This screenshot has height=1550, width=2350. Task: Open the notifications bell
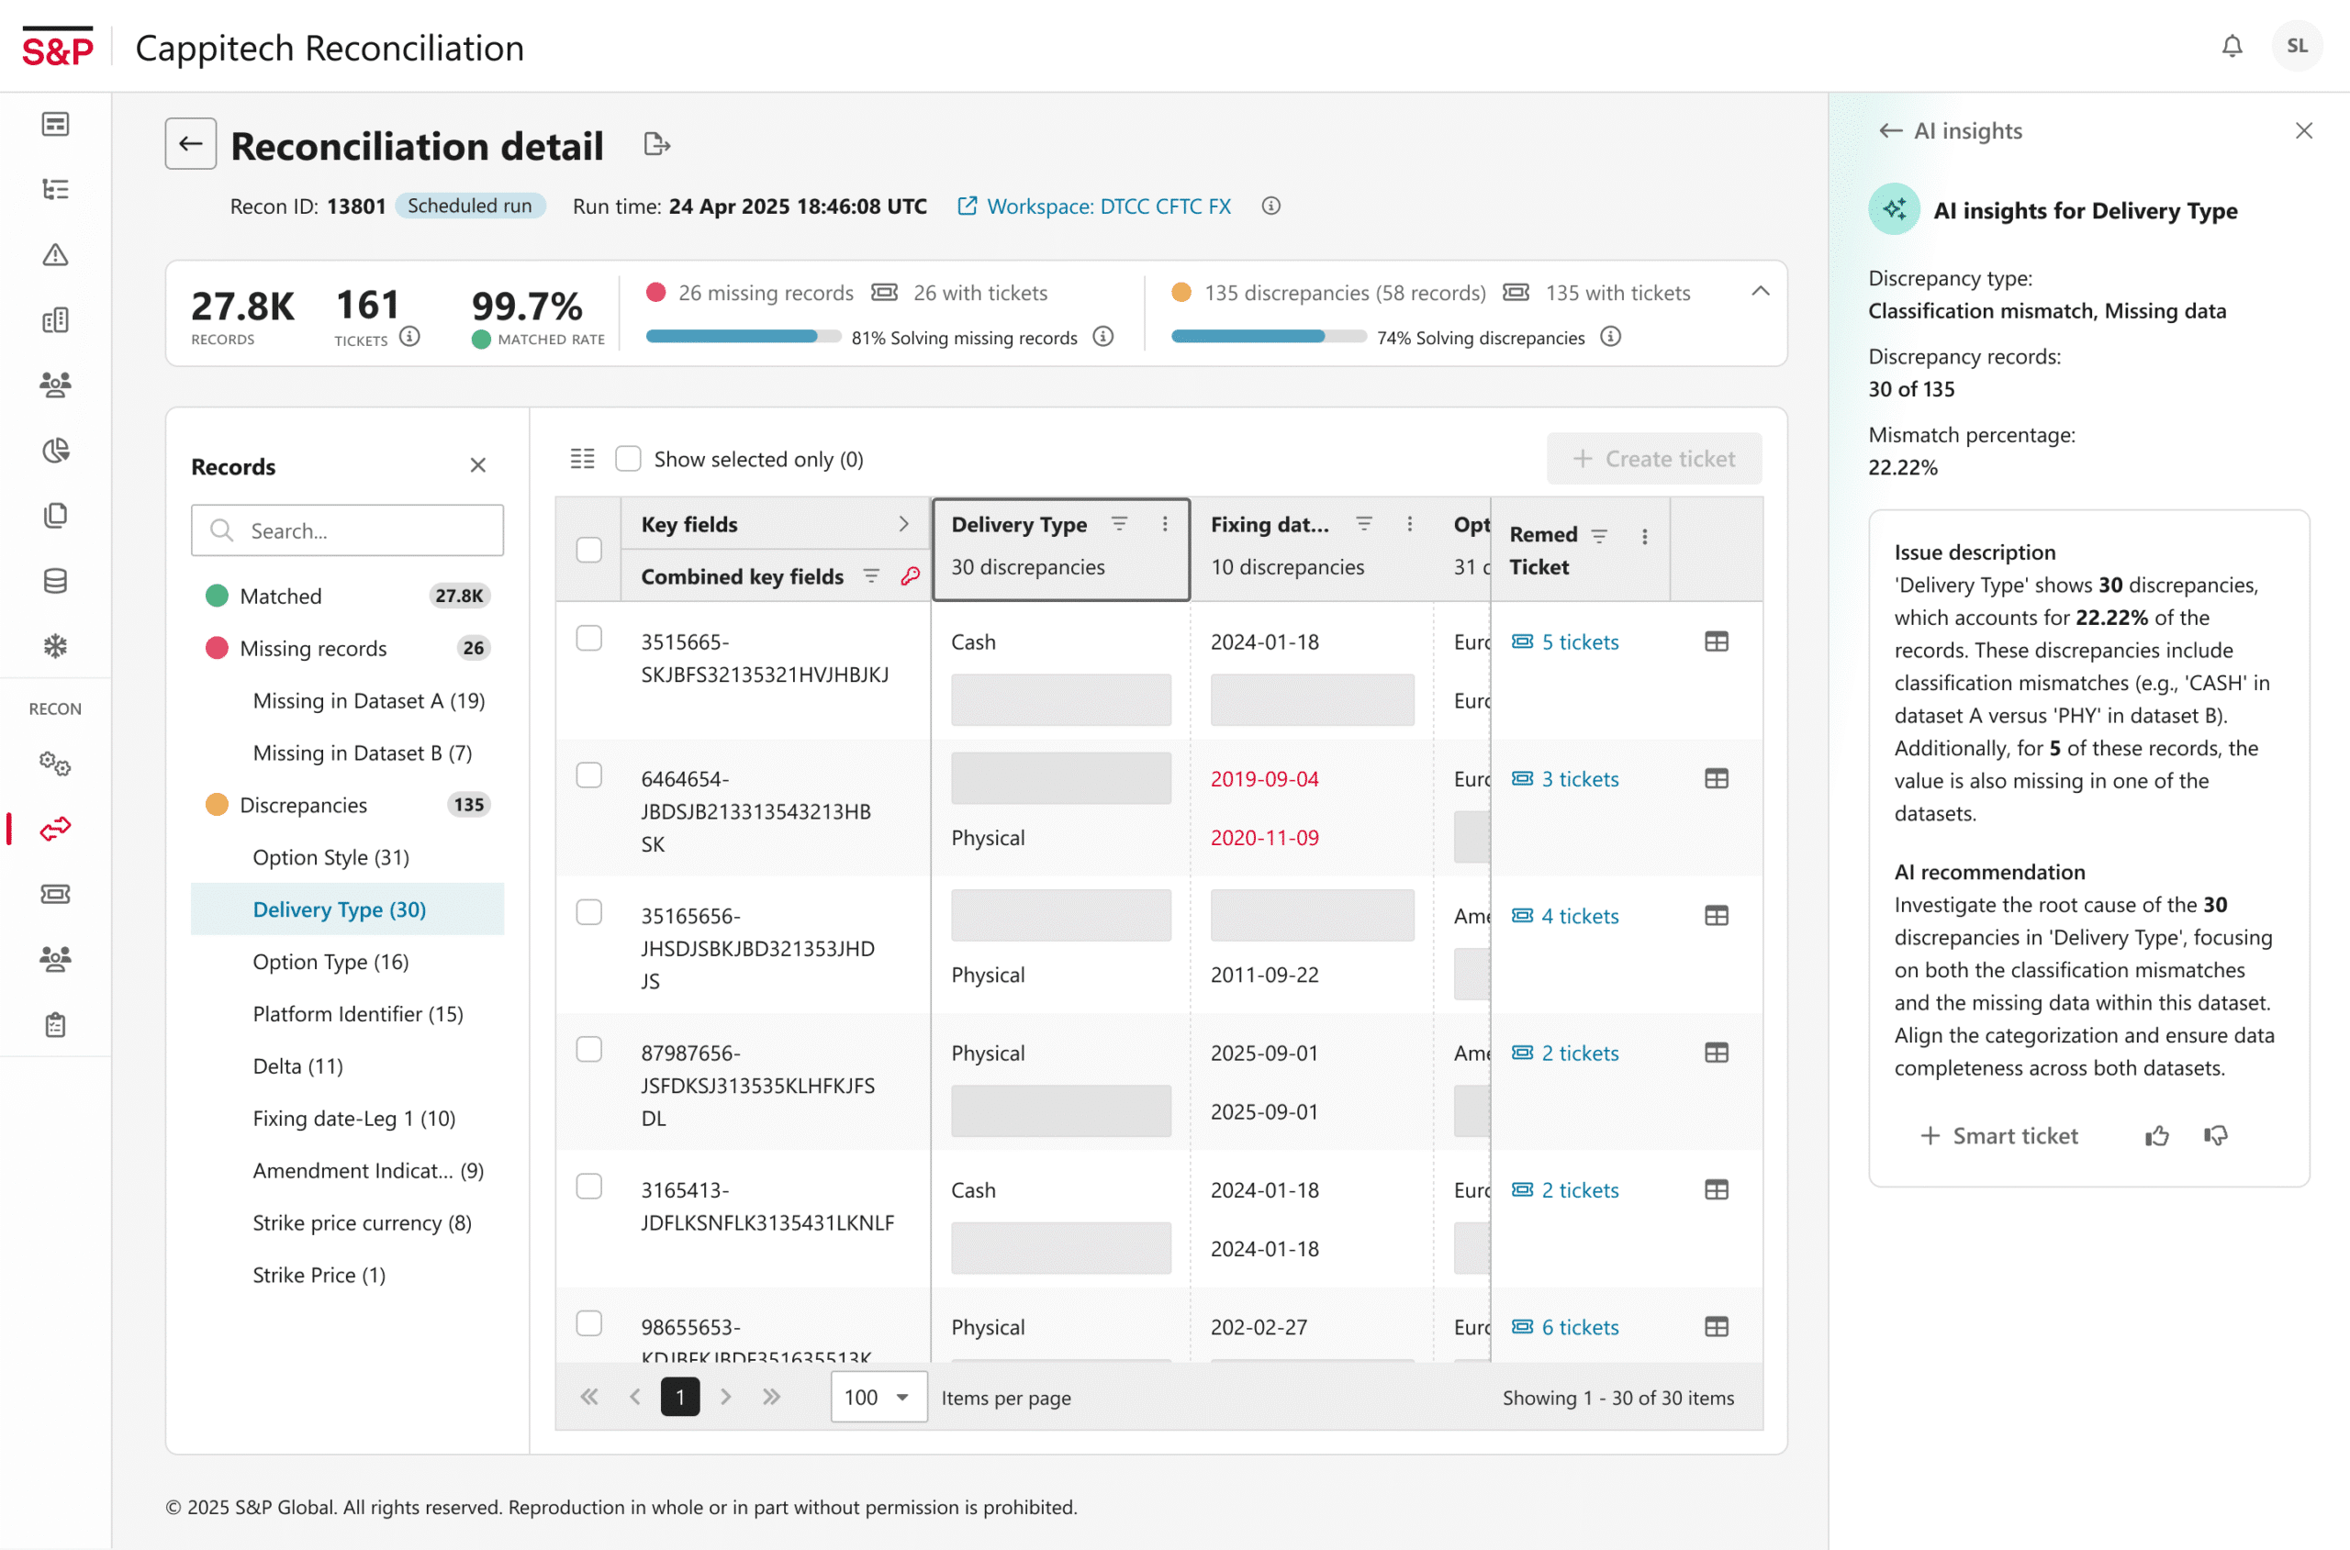click(x=2232, y=47)
